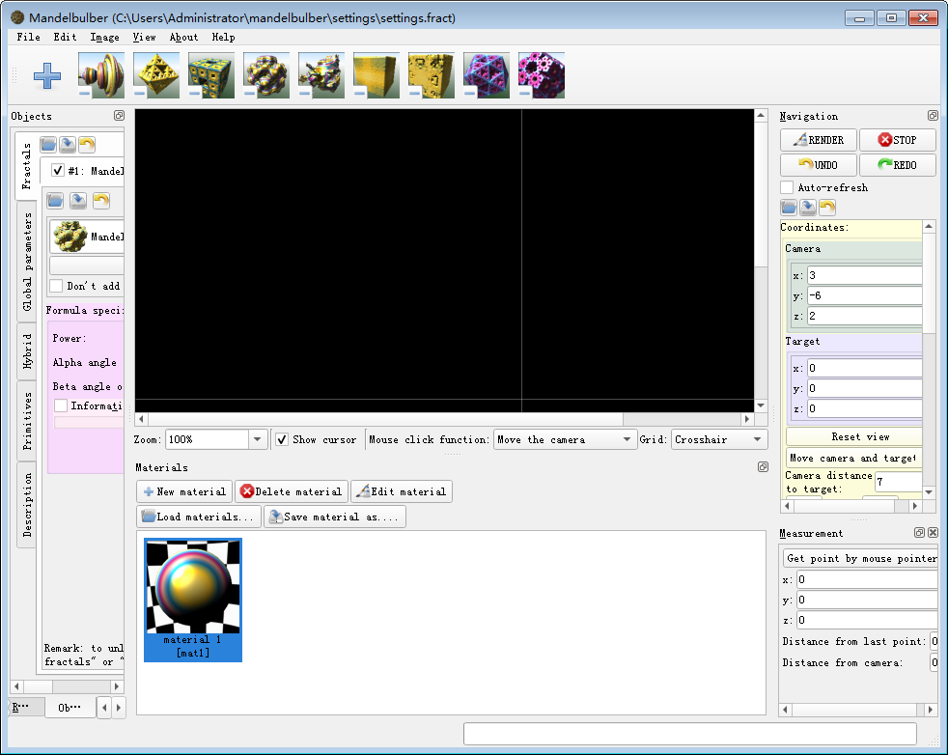
Task: Click New material button
Action: pos(184,491)
